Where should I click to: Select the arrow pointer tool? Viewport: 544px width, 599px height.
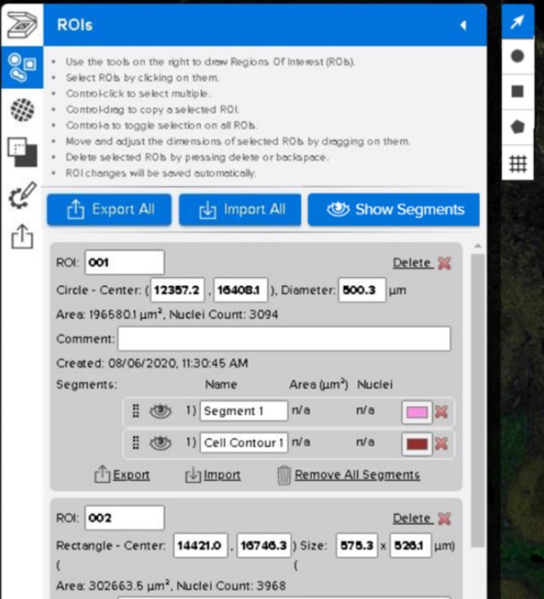coord(517,23)
